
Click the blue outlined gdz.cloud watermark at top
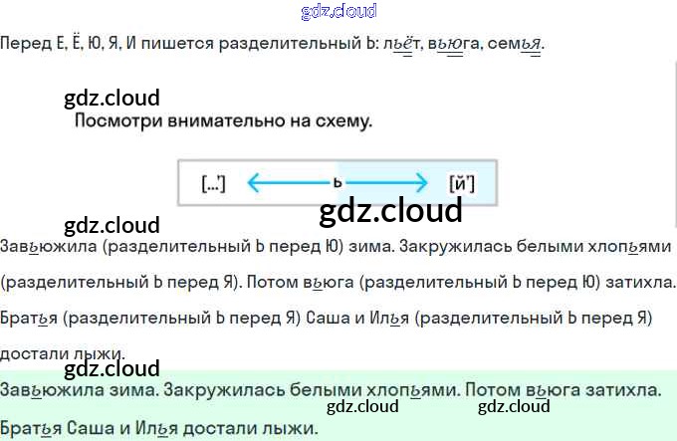338,12
